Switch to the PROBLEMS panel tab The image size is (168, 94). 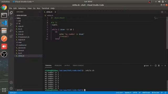[x=58, y=66]
